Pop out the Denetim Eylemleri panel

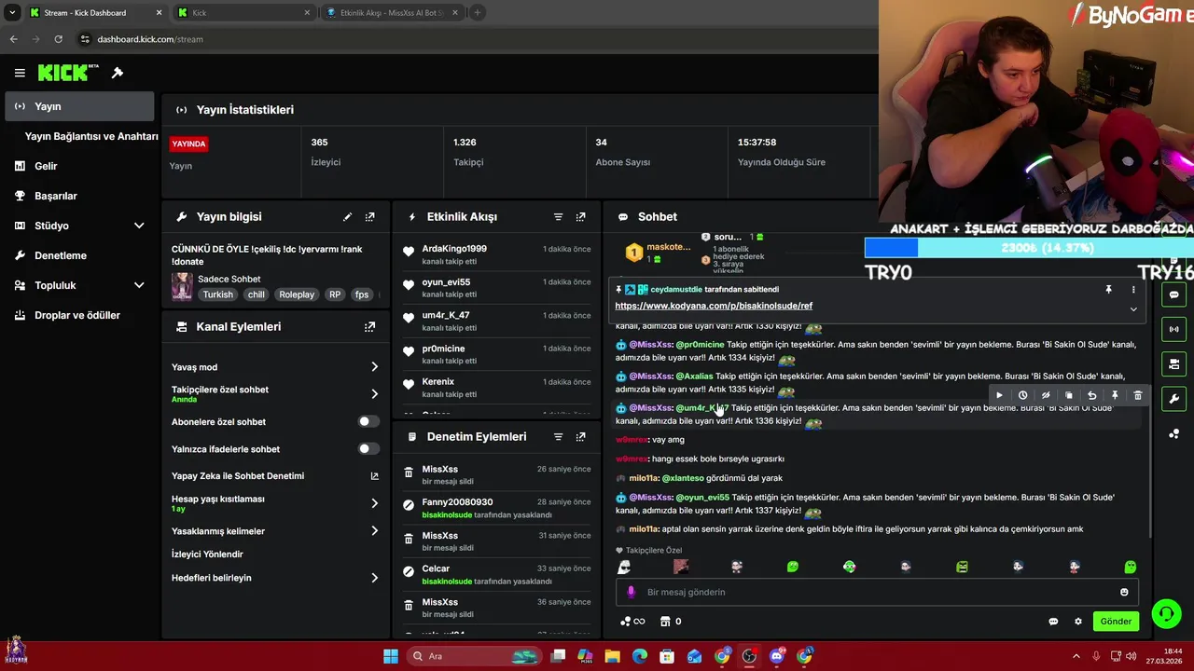(581, 437)
